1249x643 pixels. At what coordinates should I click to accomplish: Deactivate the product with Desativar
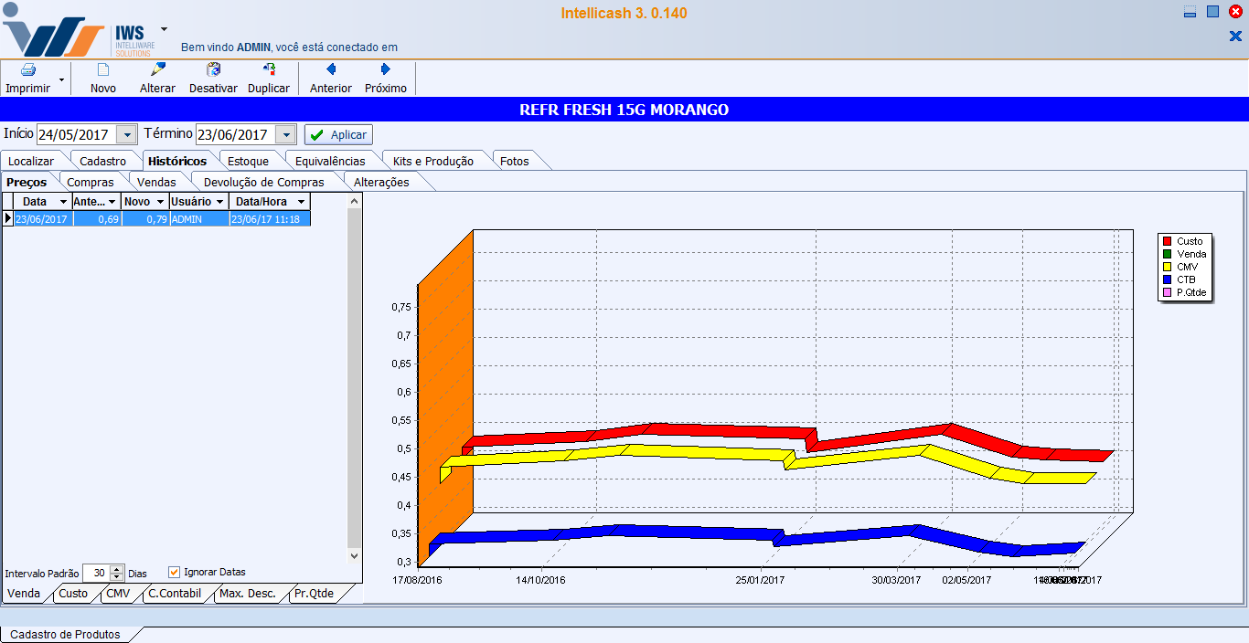click(x=213, y=79)
